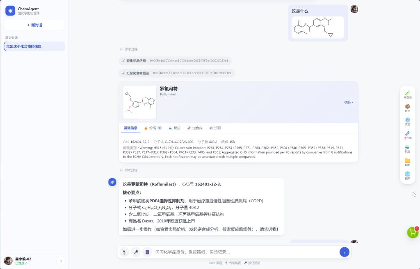Expand the 查化学品信息 step chip
Image resolution: width=420 pixels, height=269 pixels.
click(x=175, y=61)
